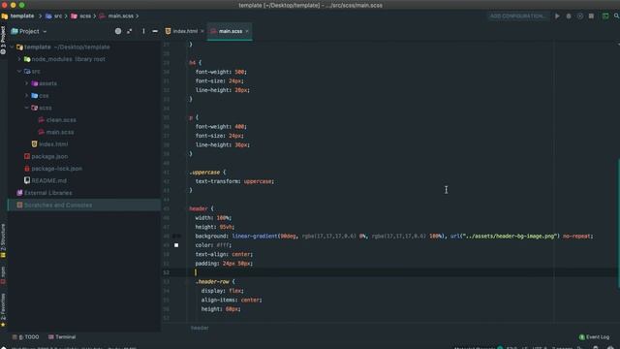The height and width of the screenshot is (349, 620).
Task: Expand the node_modules folder arrow
Action: pos(19,59)
